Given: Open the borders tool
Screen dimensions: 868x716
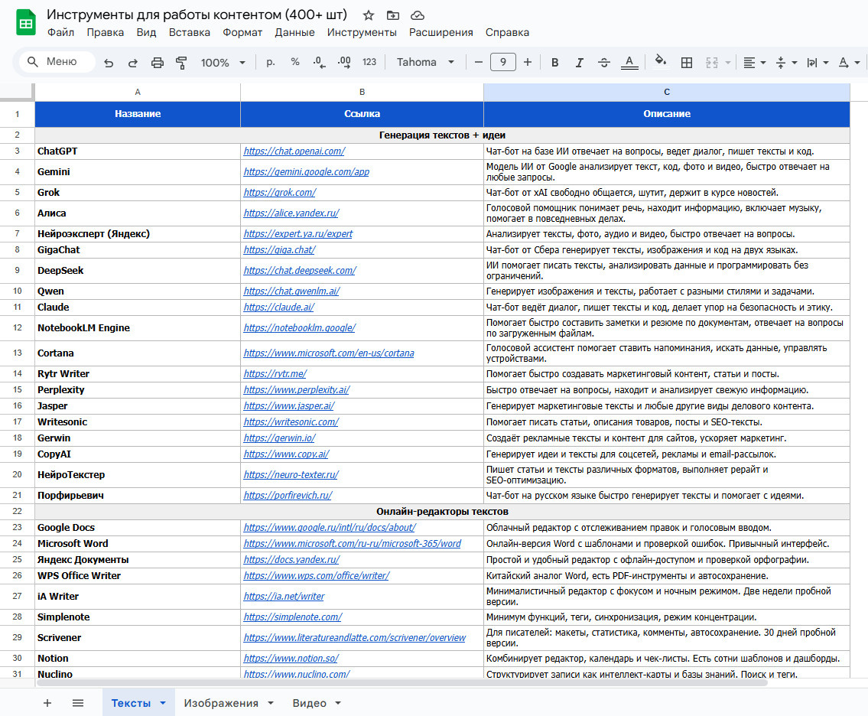Looking at the screenshot, I should point(687,63).
